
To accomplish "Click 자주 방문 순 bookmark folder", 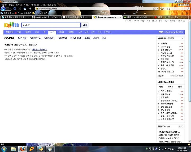I will click(x=7, y=13).
